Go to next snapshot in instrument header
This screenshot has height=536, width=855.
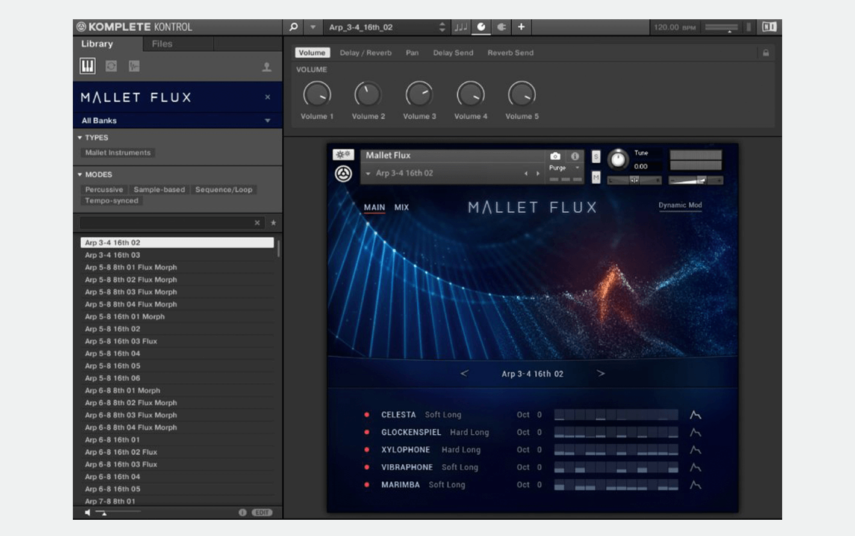pos(538,173)
